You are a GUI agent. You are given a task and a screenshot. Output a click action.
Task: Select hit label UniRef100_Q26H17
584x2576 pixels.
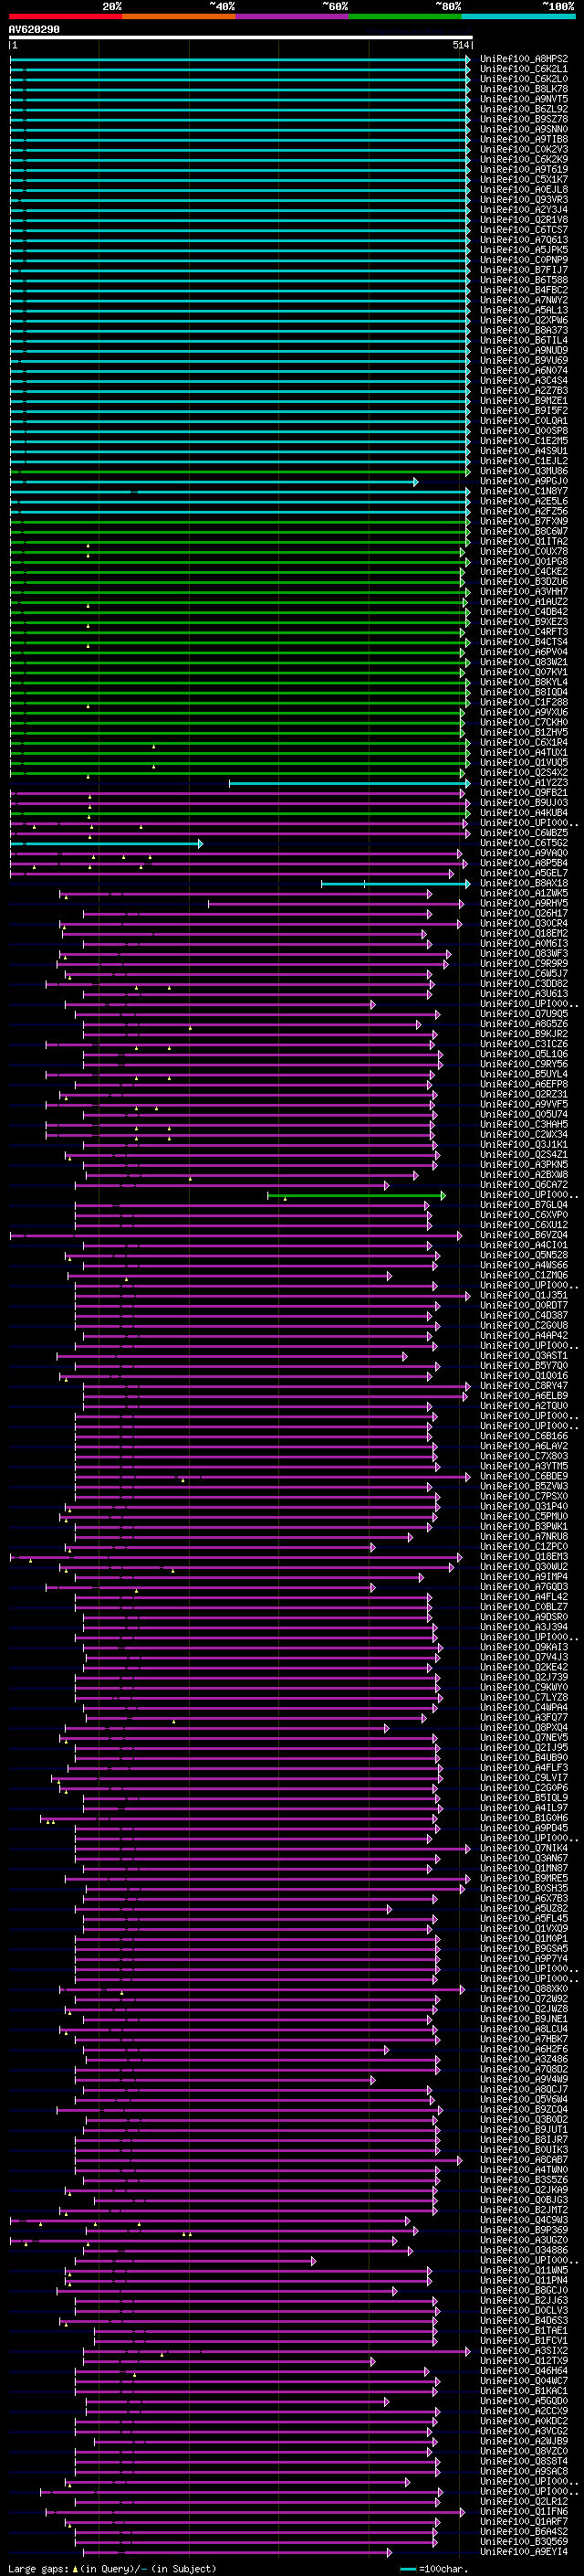click(524, 913)
